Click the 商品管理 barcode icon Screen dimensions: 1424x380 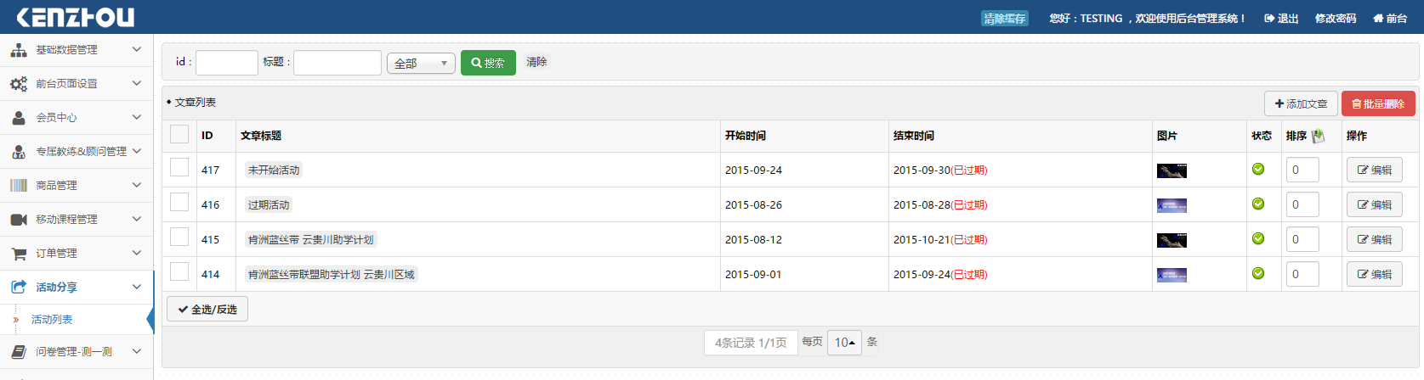(x=19, y=186)
